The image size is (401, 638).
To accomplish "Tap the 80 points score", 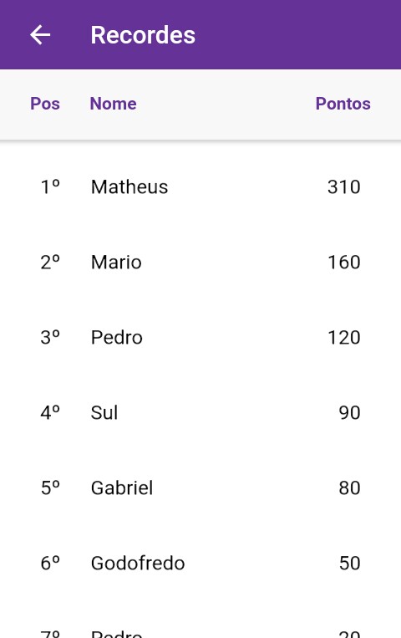I will click(x=349, y=487).
